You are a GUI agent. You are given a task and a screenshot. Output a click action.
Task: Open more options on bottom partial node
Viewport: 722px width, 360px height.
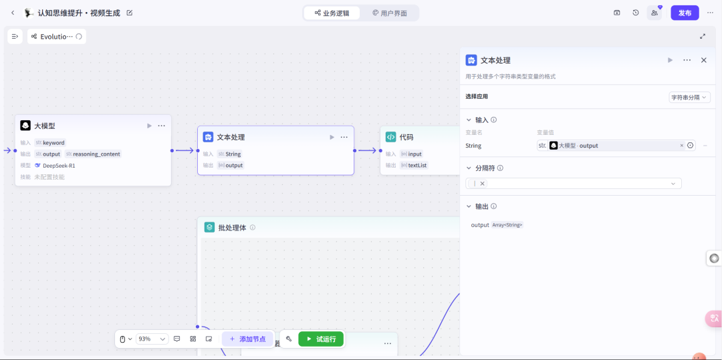click(388, 343)
